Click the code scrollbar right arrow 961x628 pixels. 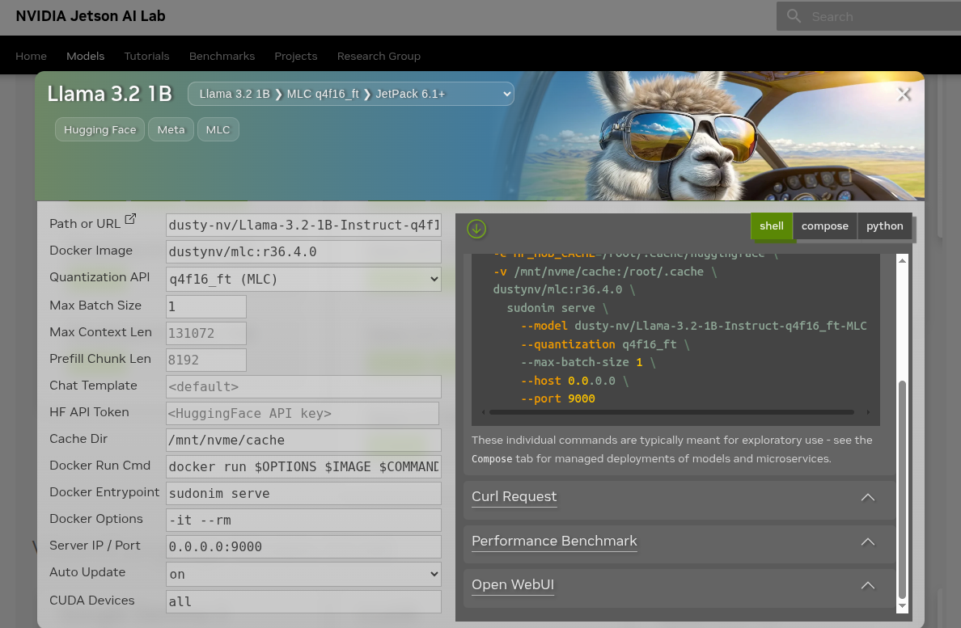coord(868,412)
